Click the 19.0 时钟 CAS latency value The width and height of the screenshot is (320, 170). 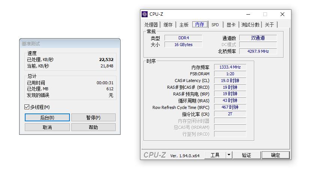(230, 81)
